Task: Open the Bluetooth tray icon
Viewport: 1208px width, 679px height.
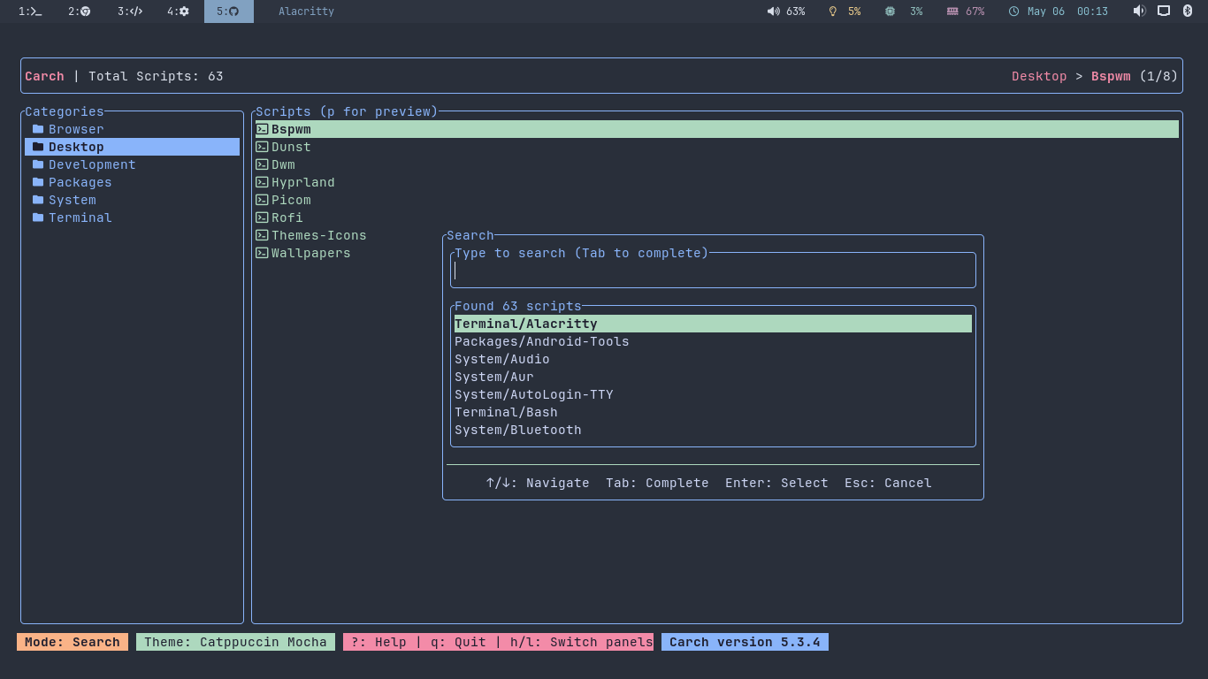Action: coord(1188,11)
